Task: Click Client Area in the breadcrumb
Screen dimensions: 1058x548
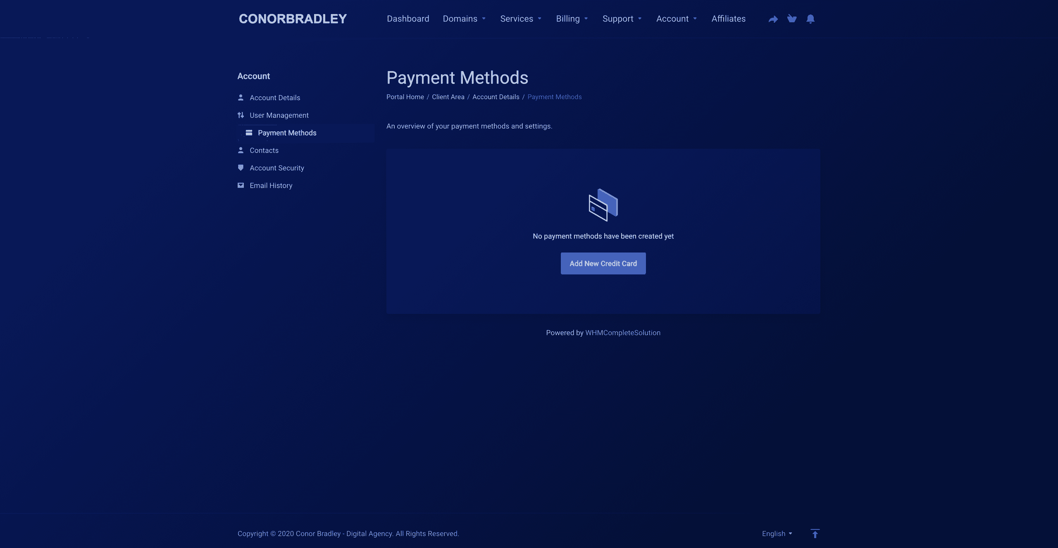Action: (448, 97)
